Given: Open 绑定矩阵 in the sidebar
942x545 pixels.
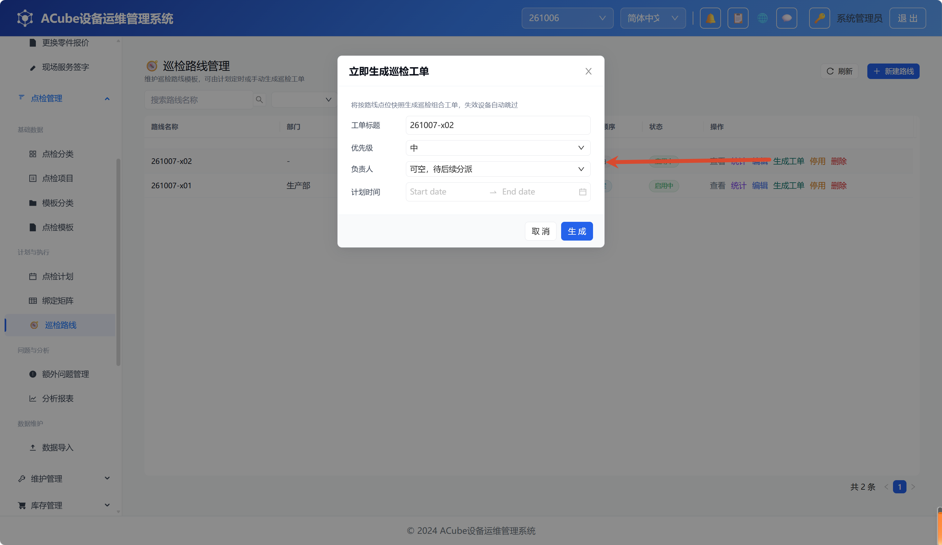Looking at the screenshot, I should [58, 300].
